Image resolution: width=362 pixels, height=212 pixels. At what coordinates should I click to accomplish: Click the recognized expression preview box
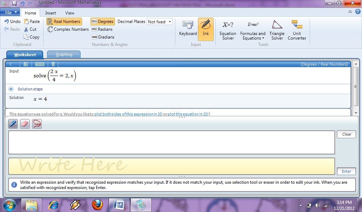171,142
